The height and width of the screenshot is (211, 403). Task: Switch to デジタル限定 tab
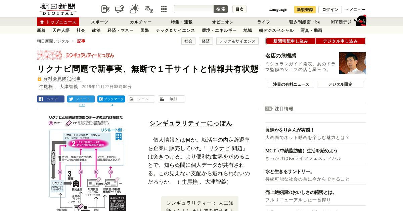click(340, 84)
